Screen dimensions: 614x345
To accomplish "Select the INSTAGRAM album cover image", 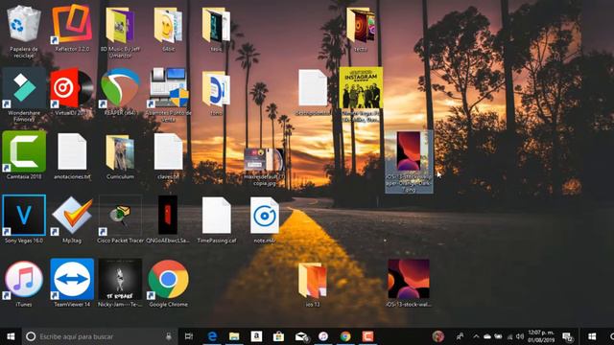I will [x=361, y=88].
